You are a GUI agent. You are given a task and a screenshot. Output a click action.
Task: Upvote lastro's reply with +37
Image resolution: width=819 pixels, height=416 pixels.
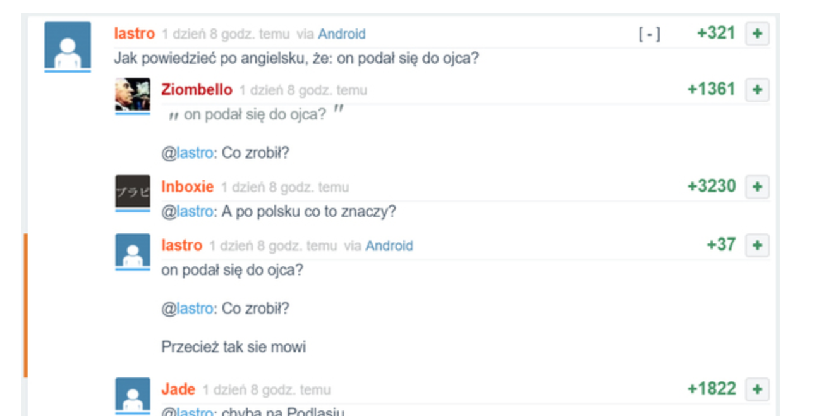(757, 245)
